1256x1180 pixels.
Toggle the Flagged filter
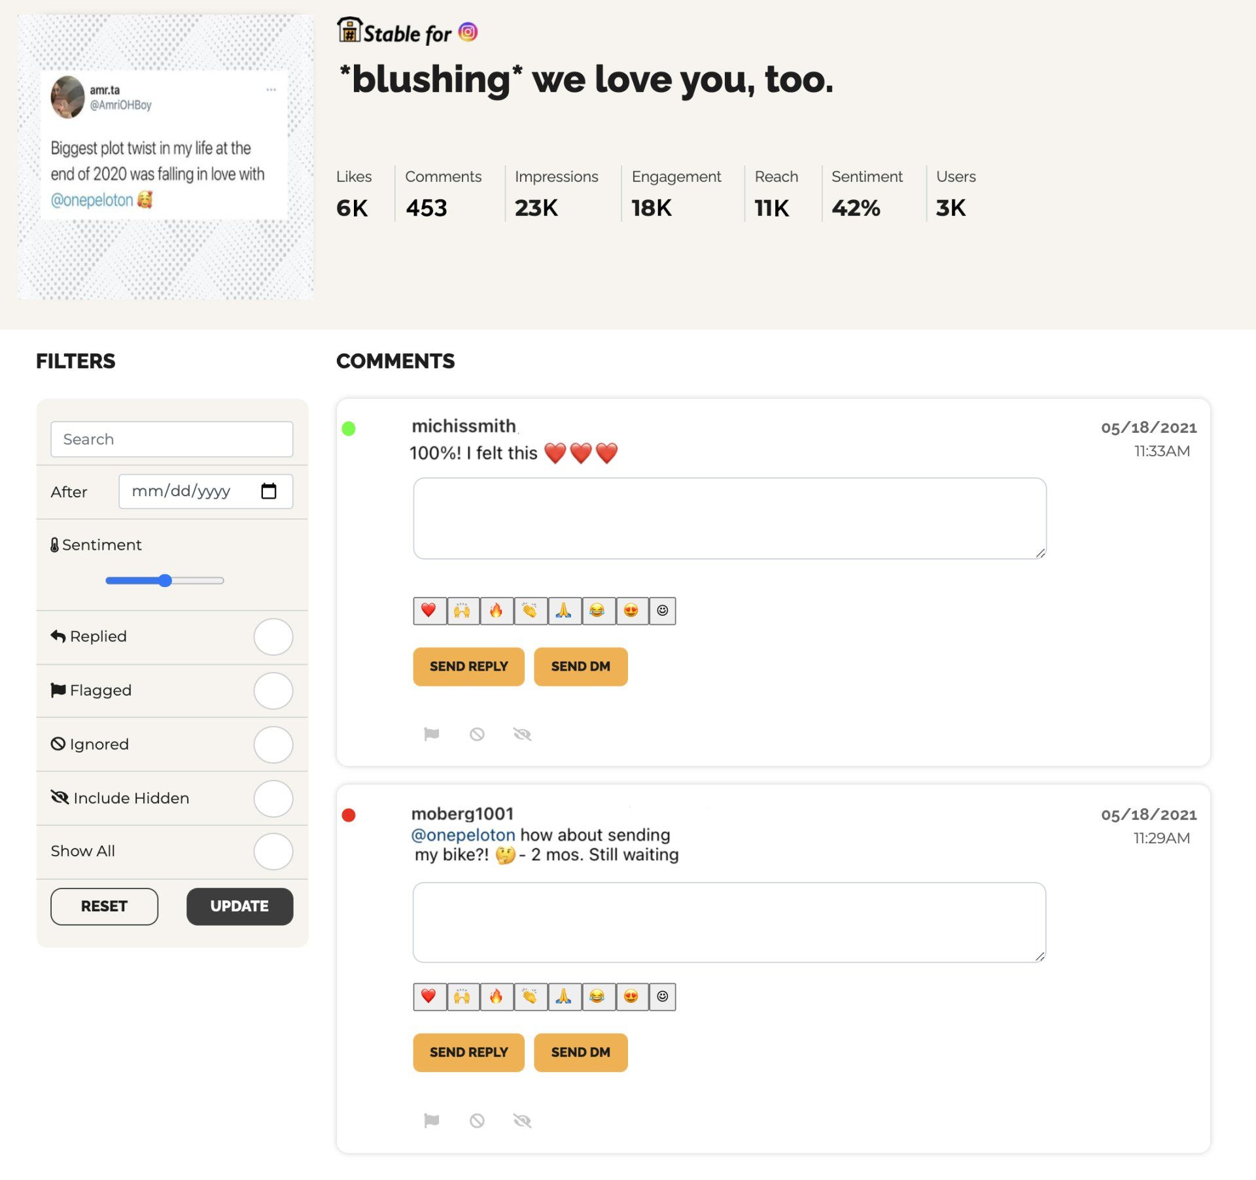pyautogui.click(x=273, y=691)
